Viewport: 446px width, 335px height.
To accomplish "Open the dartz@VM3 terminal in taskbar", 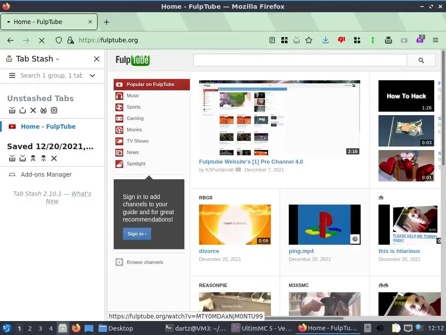I will pyautogui.click(x=196, y=328).
